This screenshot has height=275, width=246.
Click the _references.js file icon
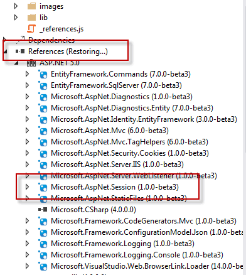(31, 29)
